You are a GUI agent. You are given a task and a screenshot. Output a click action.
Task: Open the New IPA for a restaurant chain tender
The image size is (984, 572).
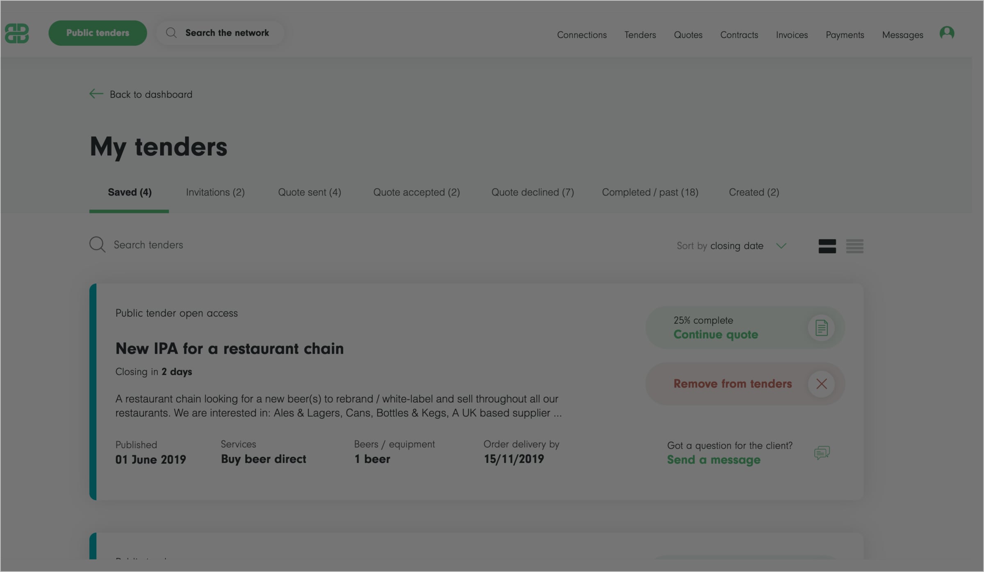[229, 348]
